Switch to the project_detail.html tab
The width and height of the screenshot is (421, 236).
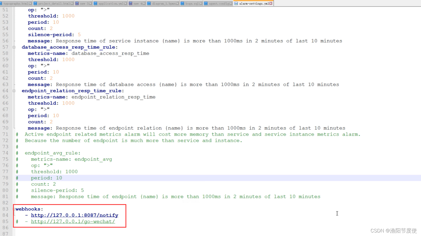pos(54,3)
